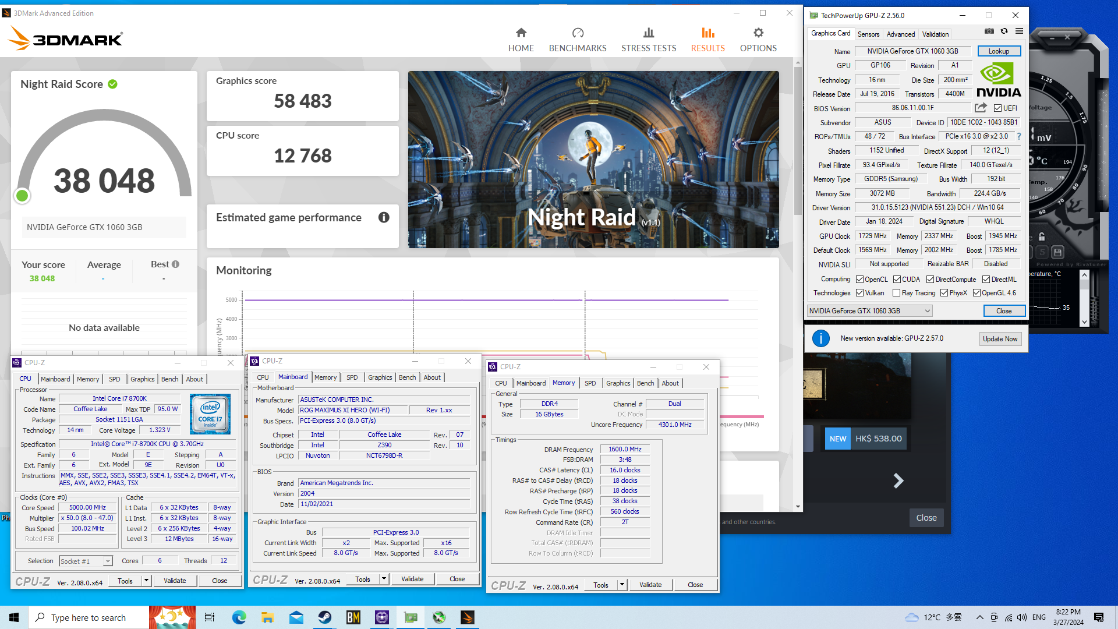
Task: Open the 3DMark taskbar icon
Action: click(x=468, y=617)
